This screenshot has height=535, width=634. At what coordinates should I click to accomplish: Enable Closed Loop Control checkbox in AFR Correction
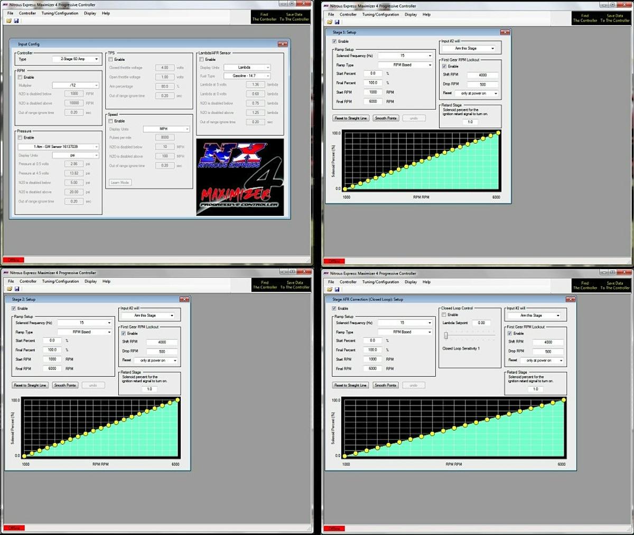click(x=444, y=314)
